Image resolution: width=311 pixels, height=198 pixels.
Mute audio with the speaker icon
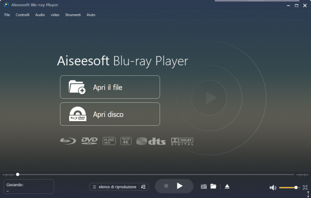pyautogui.click(x=273, y=187)
